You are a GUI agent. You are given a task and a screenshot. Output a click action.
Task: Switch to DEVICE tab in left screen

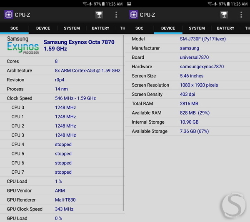pos(43,28)
